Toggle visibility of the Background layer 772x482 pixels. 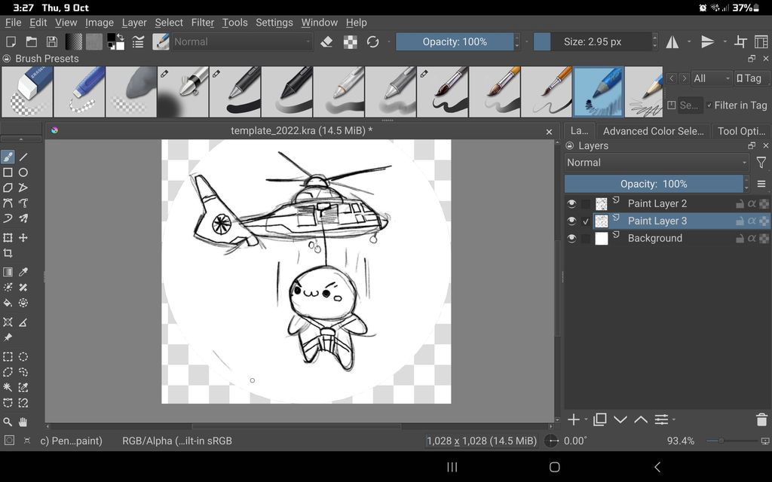(572, 238)
